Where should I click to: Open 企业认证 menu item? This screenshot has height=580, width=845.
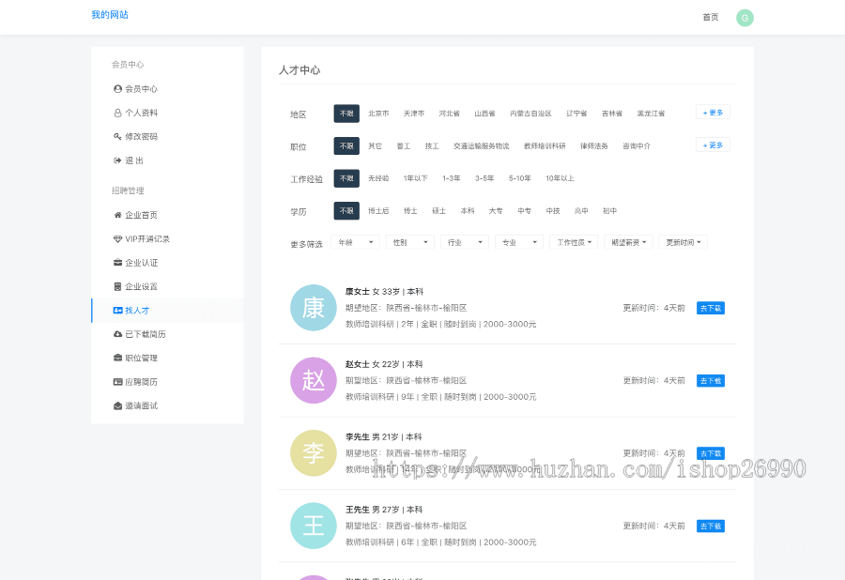point(168,262)
